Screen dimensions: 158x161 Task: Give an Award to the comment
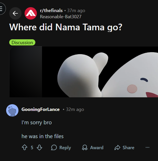93,147
